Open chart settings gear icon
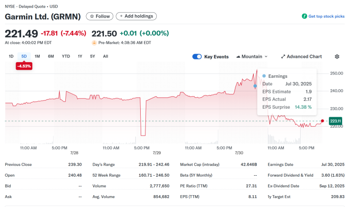Image resolution: width=352 pixels, height=207 pixels. click(337, 56)
